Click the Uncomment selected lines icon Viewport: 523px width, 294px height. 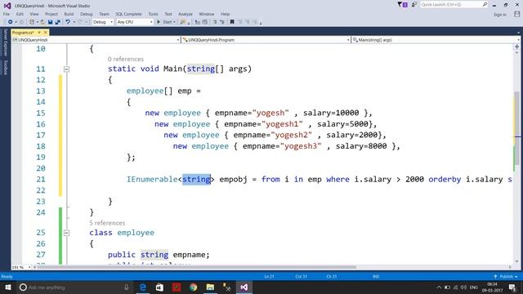click(x=222, y=22)
